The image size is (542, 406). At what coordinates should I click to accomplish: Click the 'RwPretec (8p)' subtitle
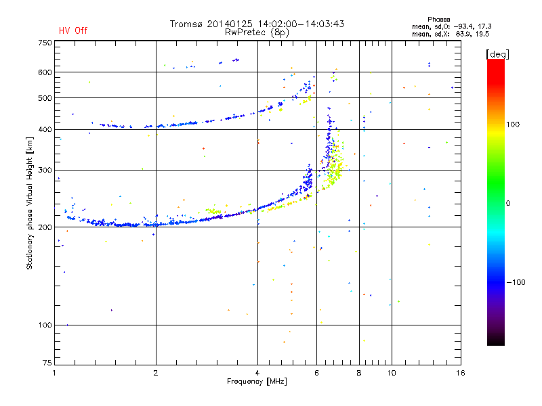(257, 32)
